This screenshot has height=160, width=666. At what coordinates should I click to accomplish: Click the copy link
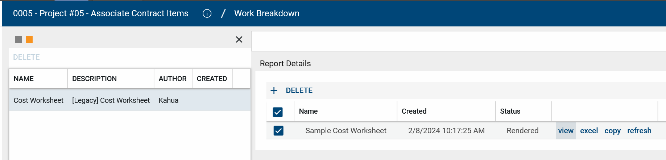coord(612,131)
